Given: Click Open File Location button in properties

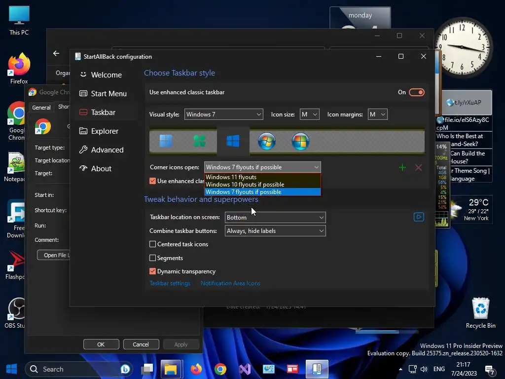Looking at the screenshot, I should pos(54,255).
